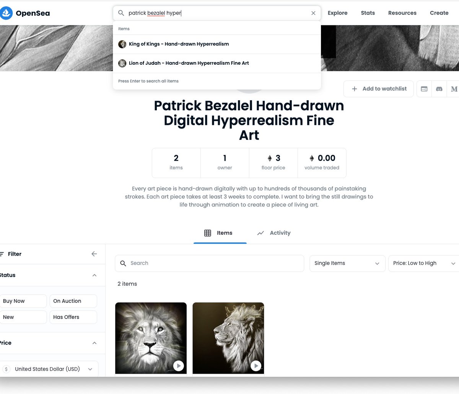Click the collection items Search field
Image resolution: width=459 pixels, height=394 pixels.
coord(210,263)
